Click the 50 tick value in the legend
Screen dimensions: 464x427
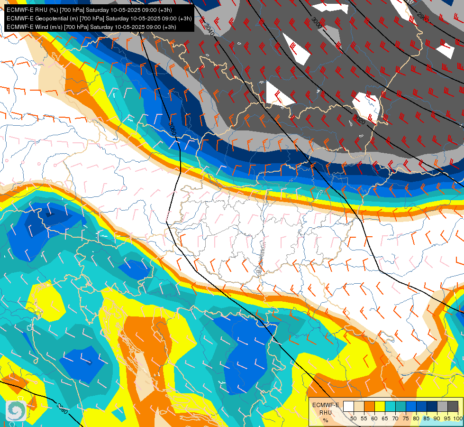pos(353,418)
